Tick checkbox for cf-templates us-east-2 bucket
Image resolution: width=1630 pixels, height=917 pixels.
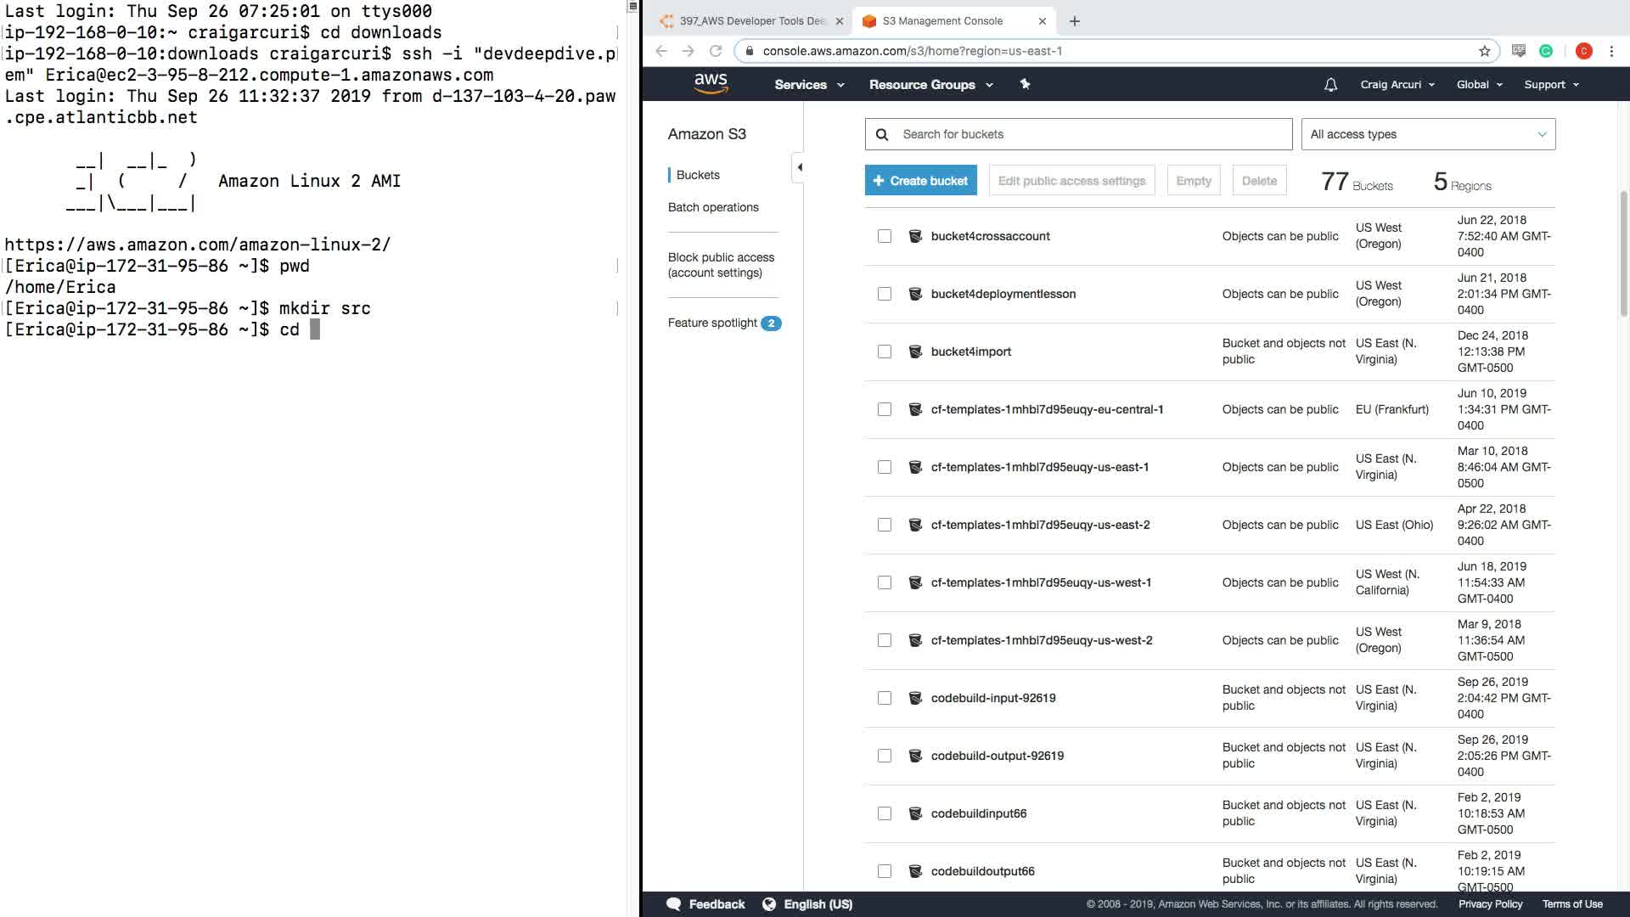point(885,525)
